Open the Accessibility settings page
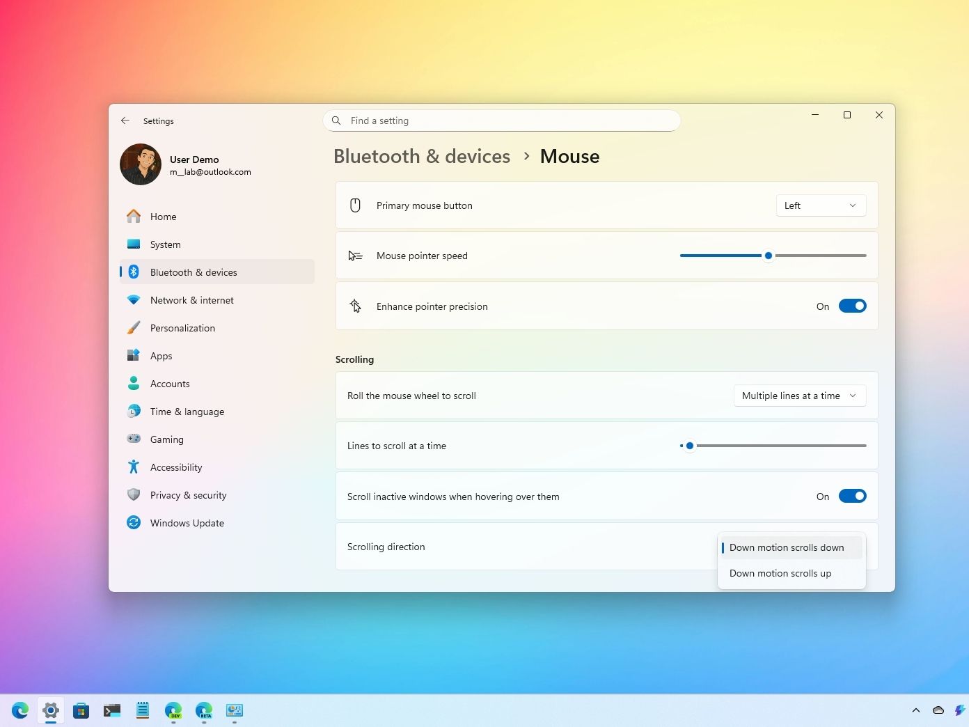 point(176,467)
